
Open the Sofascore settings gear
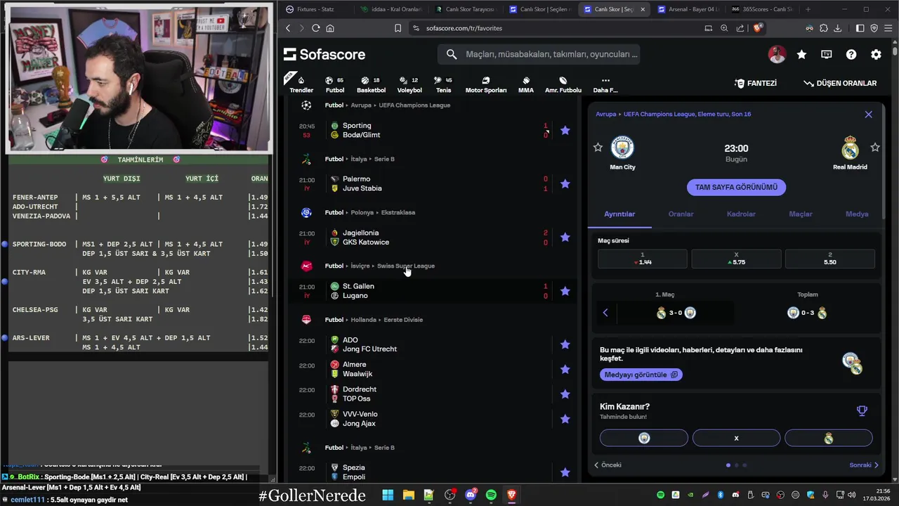(x=876, y=54)
